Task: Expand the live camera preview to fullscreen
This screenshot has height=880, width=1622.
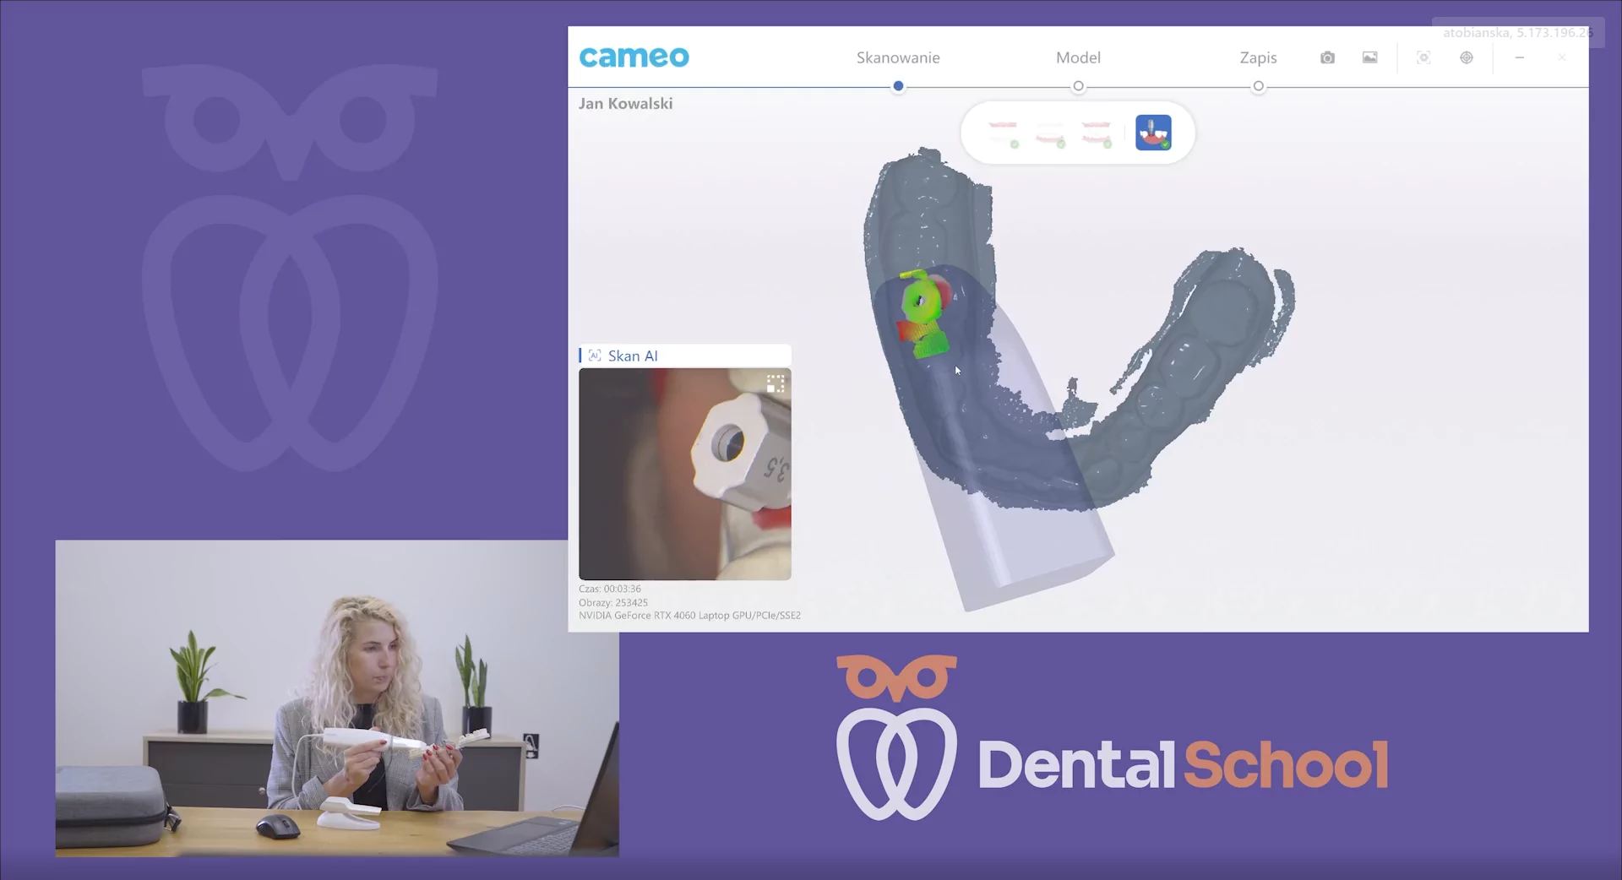Action: [776, 384]
